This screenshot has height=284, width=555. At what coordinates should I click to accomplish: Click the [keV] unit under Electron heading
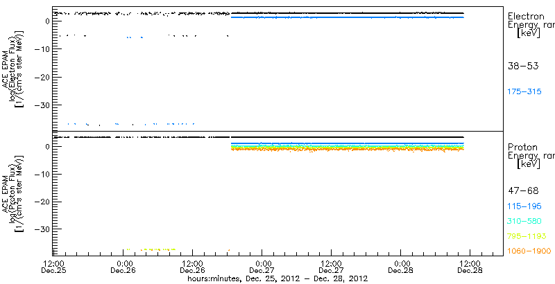(x=529, y=33)
